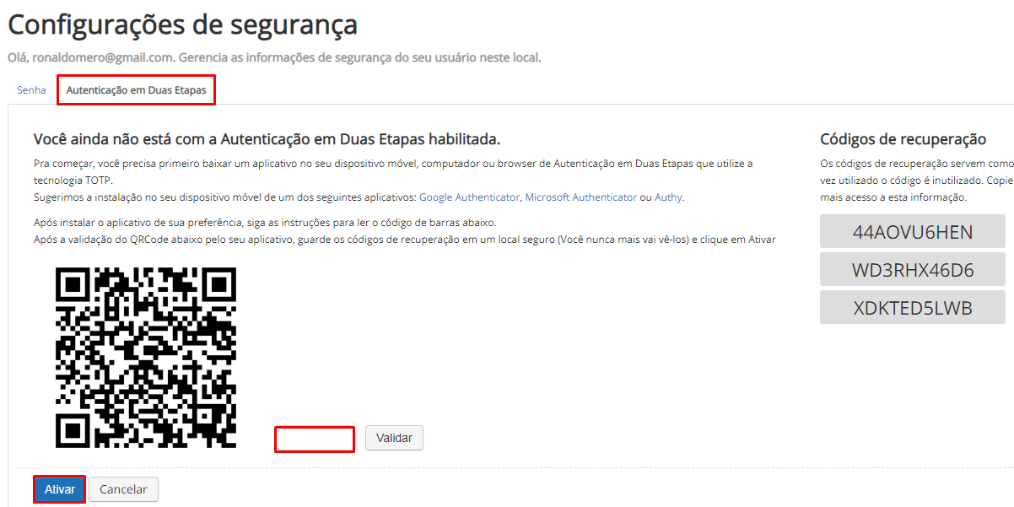Click the Ativar button
Screen dimensions: 1014x507
60,489
